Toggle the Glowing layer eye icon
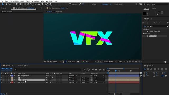 tap(2, 80)
